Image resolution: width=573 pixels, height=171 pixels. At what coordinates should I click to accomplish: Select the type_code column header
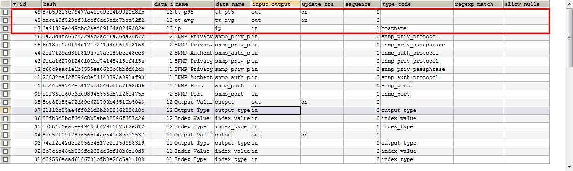click(417, 4)
